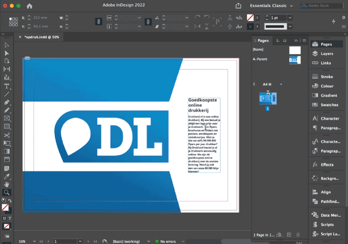Expand the collapsed panel tabs chevrons
This screenshot has width=348, height=244.
pyautogui.click(x=296, y=41)
